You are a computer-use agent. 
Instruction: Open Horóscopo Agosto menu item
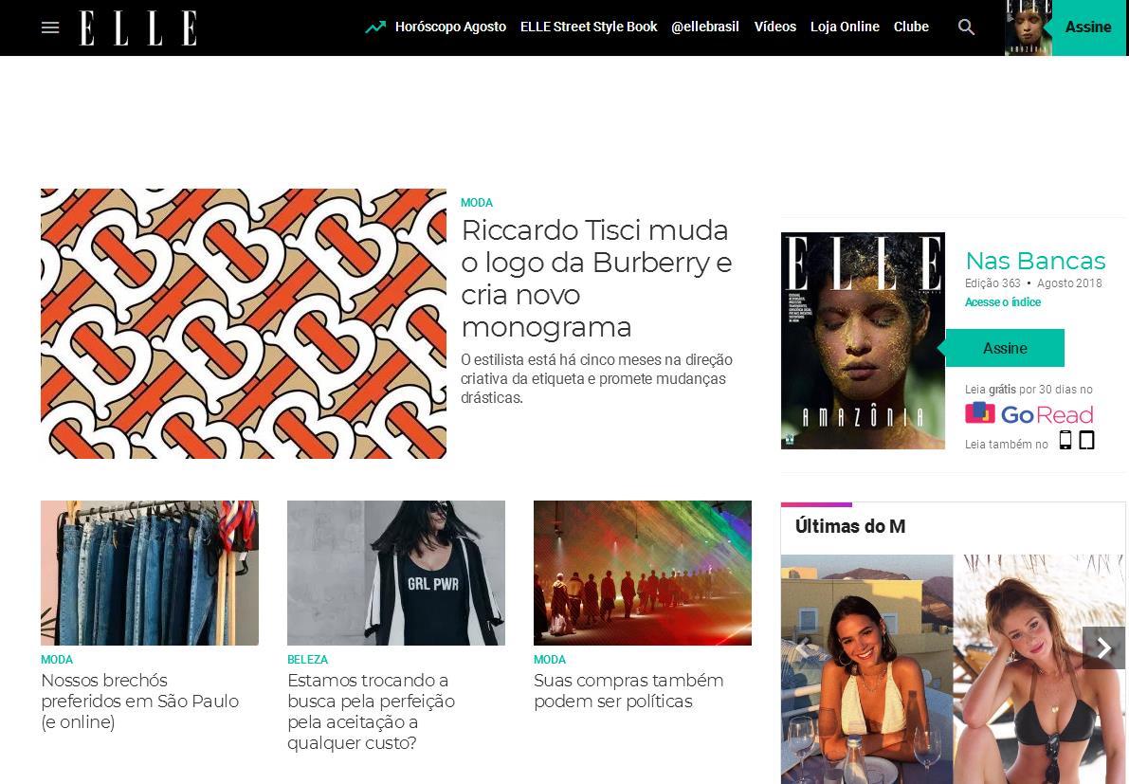(450, 27)
